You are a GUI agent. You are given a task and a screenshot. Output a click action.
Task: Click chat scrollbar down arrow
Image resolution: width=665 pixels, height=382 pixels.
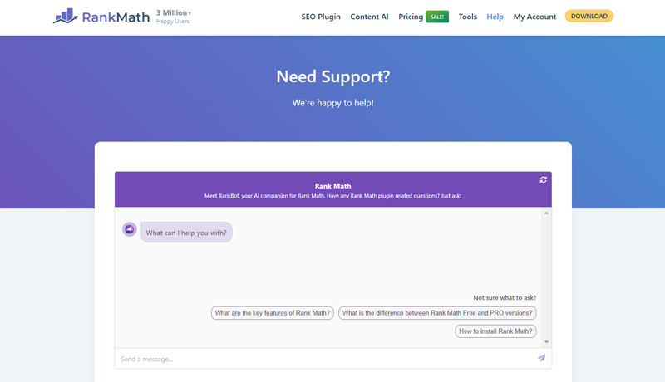pyautogui.click(x=546, y=342)
